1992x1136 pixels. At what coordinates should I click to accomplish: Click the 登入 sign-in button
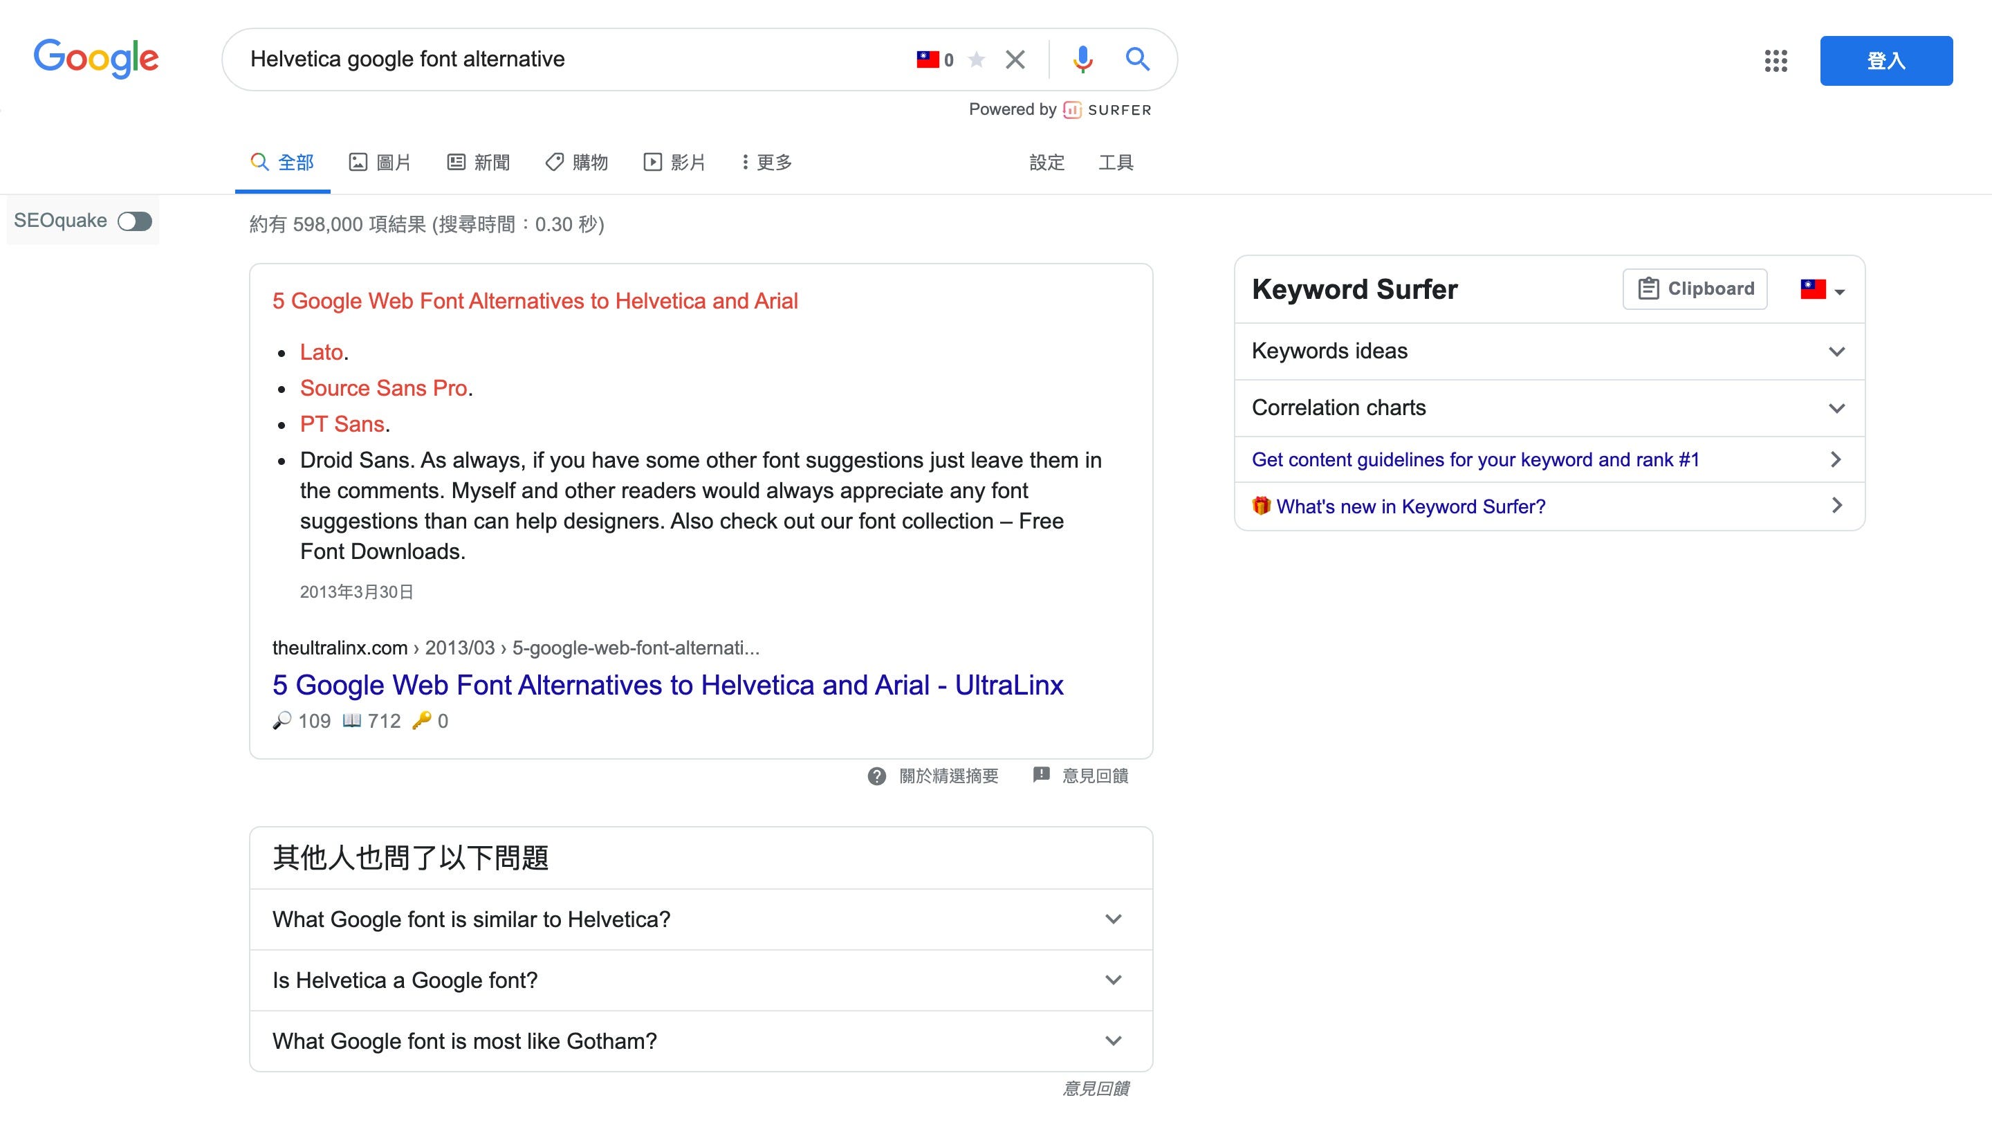(1886, 60)
